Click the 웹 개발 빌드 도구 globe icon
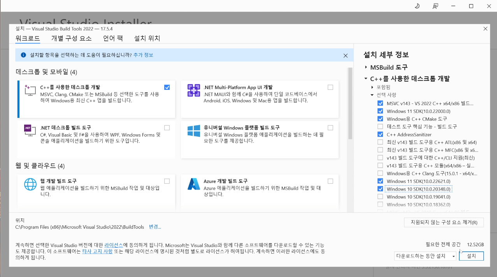The height and width of the screenshot is (277, 497). [x=30, y=184]
